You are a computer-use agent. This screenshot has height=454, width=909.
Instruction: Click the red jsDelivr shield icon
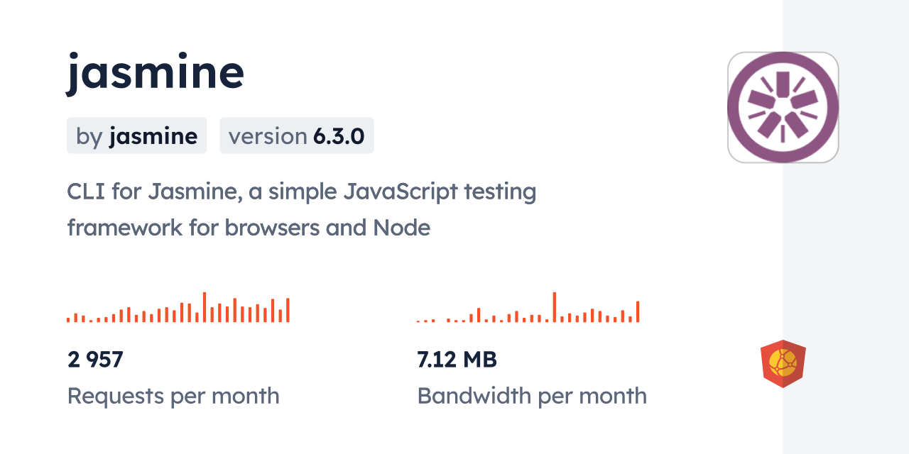pos(783,364)
